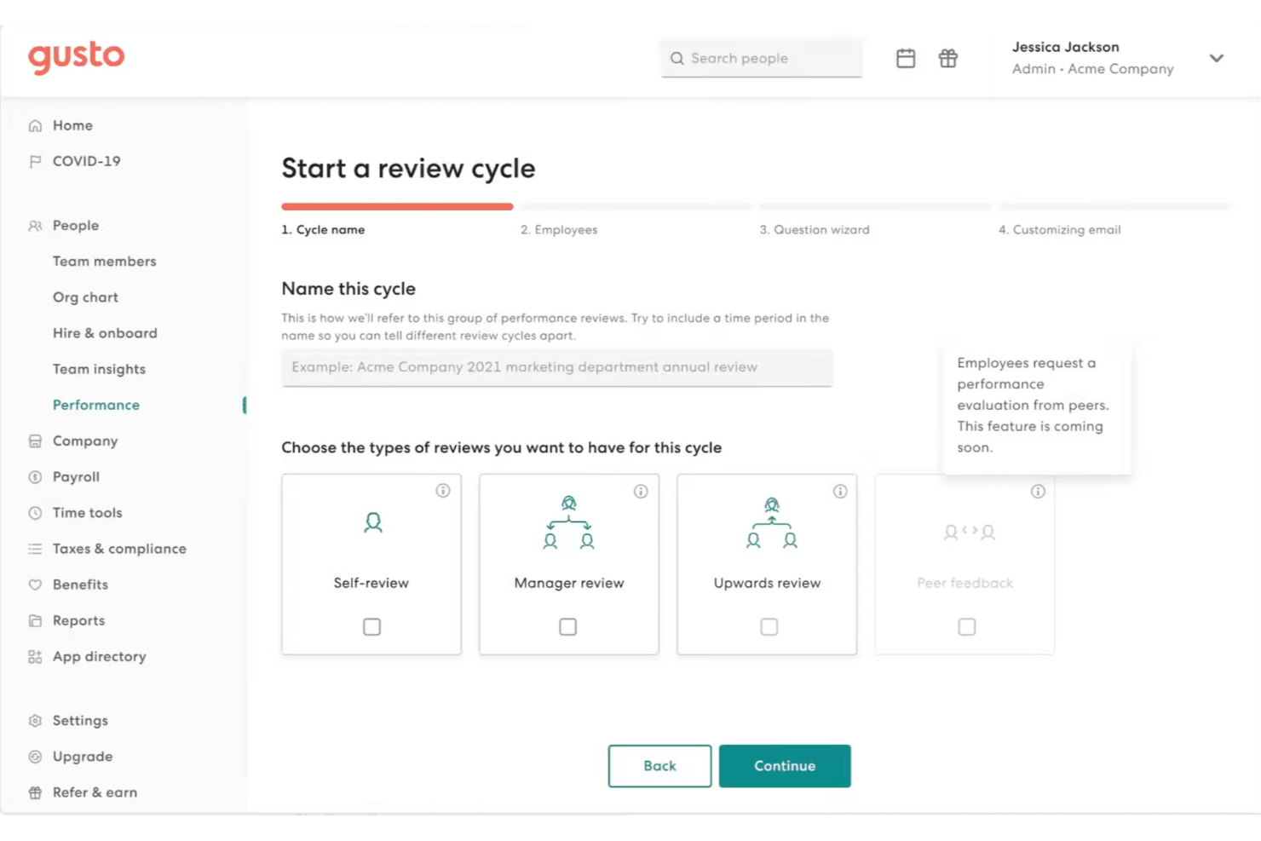Open Team insights from the sidebar menu
1261x841 pixels.
point(99,369)
